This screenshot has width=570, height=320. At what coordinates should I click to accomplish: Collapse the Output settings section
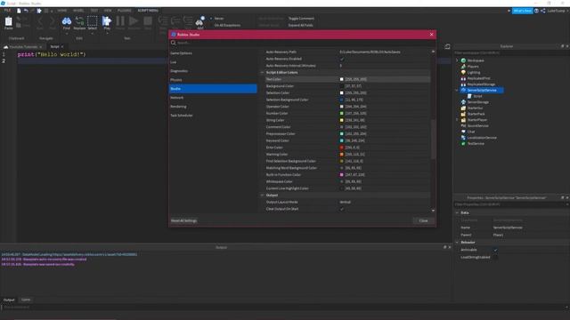coord(262,196)
